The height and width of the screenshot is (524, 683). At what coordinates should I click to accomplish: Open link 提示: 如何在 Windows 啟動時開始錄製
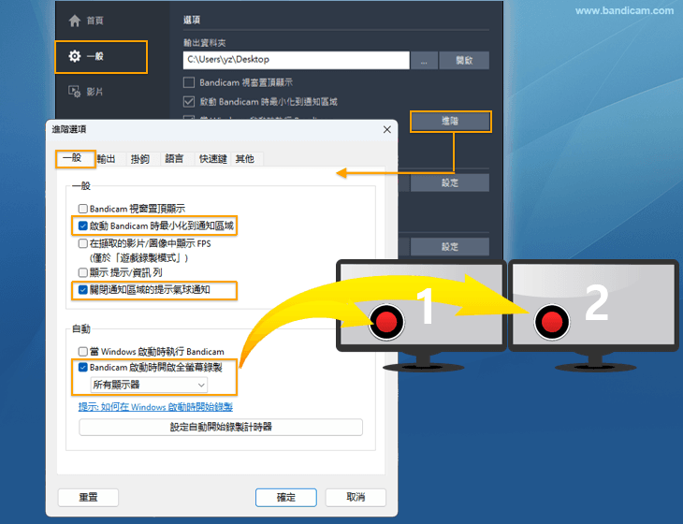point(155,407)
